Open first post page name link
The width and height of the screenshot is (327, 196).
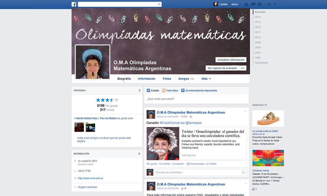(x=191, y=113)
